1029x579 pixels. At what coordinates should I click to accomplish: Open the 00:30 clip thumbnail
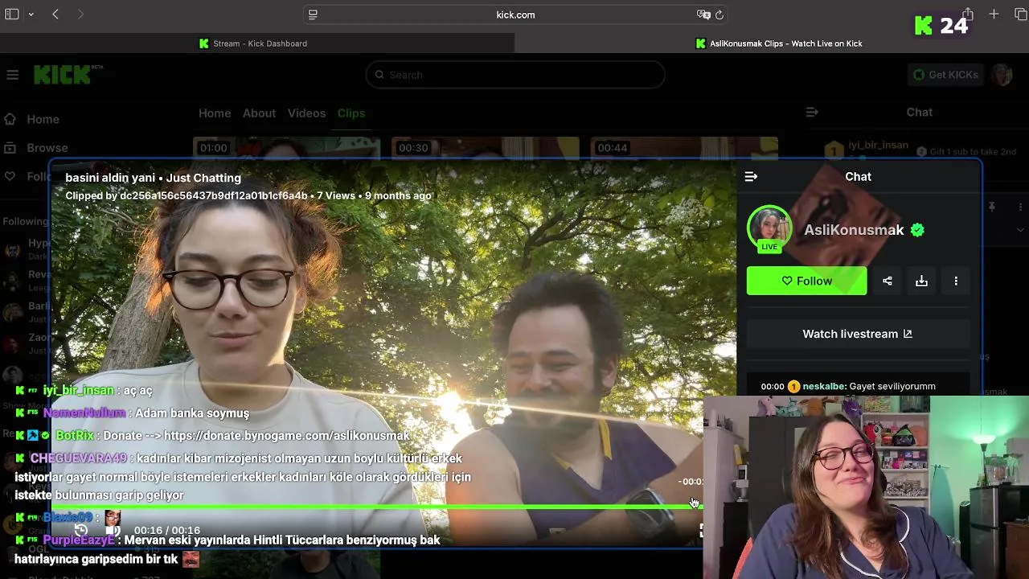pyautogui.click(x=485, y=148)
